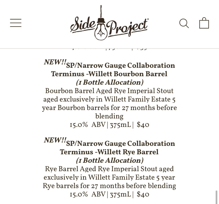Click the word "Project" in the logo
The image size is (219, 204).
[127, 28]
